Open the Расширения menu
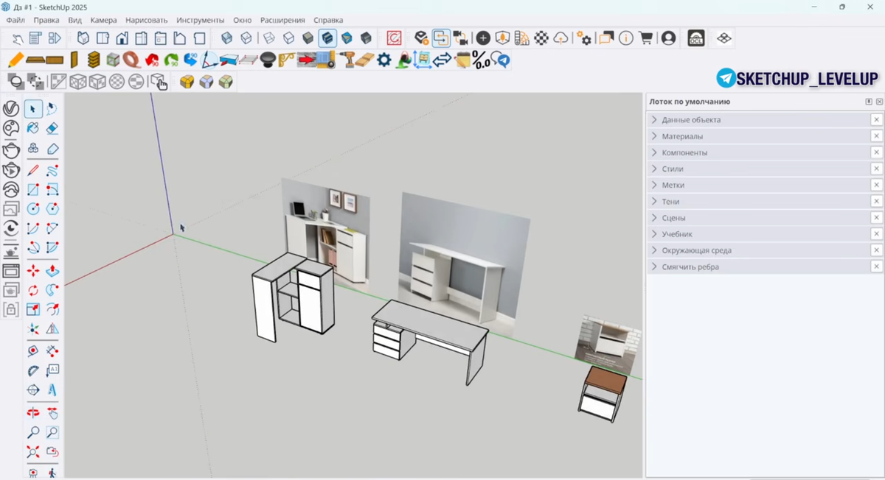This screenshot has width=885, height=480. [282, 20]
